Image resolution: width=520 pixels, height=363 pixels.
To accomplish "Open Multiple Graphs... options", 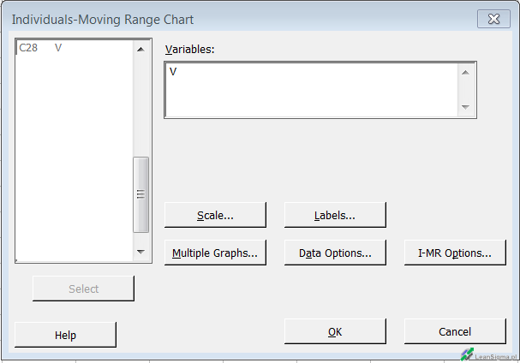I will point(215,253).
